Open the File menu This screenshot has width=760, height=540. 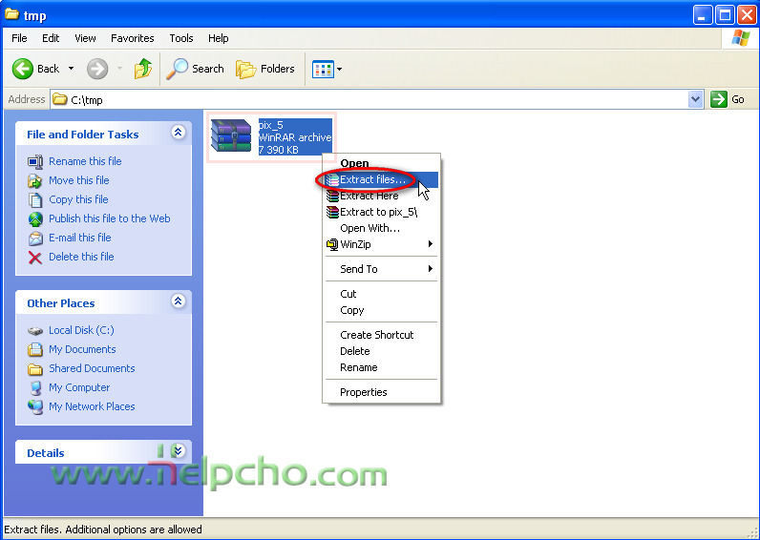click(19, 38)
